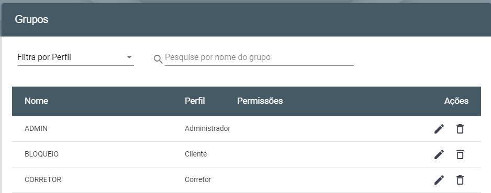This screenshot has height=193, width=491.
Task: Select the BLOQUEIO group name
Action: pos(42,154)
